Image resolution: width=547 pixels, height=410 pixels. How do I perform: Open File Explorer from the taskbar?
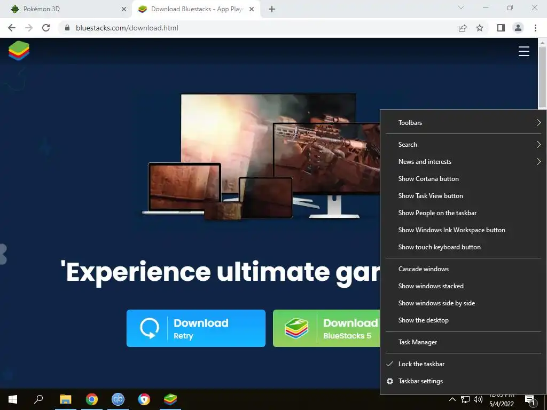click(x=65, y=399)
